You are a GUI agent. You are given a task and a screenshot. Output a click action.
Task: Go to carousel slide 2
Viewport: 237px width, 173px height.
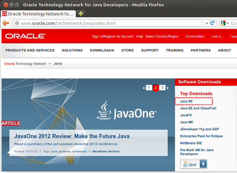point(156,88)
